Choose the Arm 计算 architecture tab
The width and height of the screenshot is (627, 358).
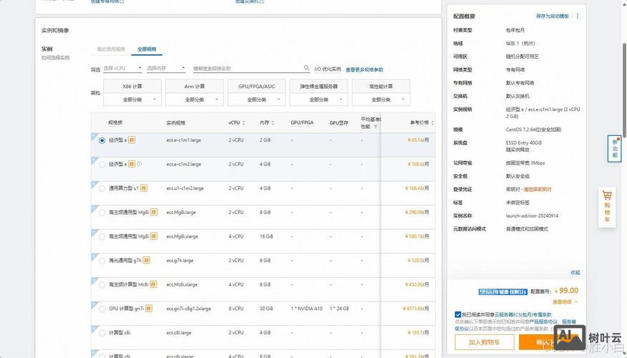[194, 87]
